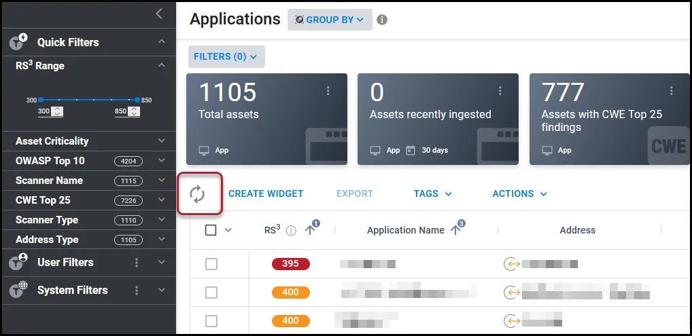692x336 pixels.
Task: Click the Address column header
Action: click(x=577, y=230)
